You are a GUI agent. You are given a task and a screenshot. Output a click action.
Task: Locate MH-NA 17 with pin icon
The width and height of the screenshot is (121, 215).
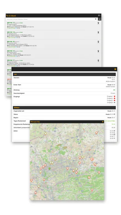click(98, 61)
